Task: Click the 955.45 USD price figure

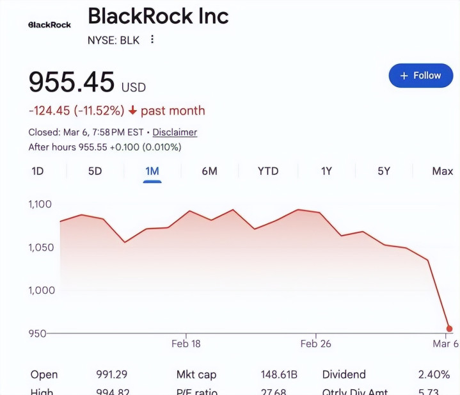Action: tap(72, 83)
